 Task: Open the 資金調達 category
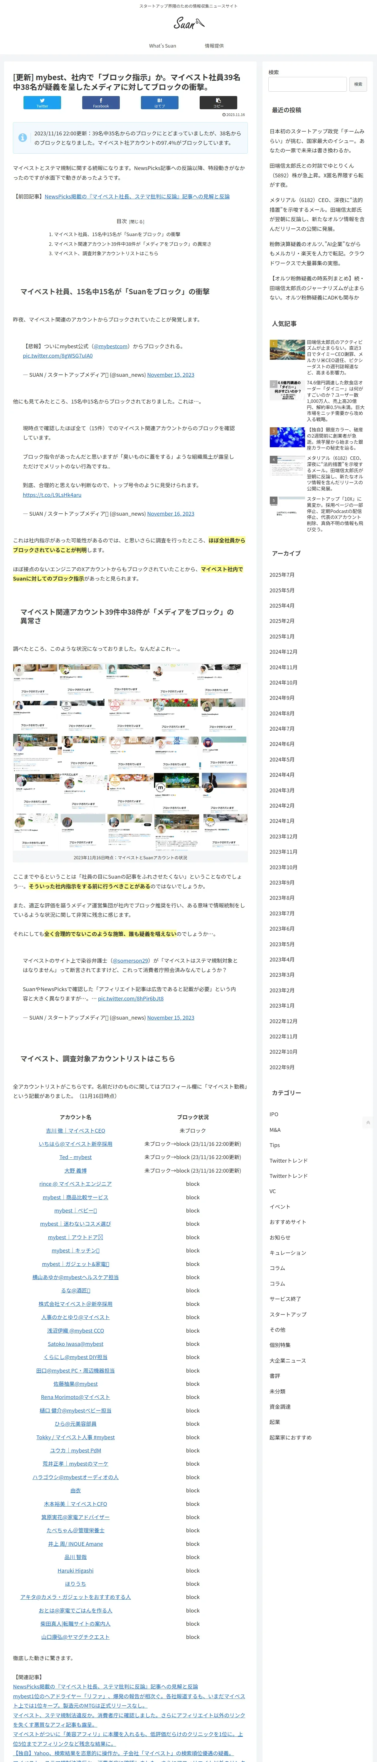point(280,1407)
